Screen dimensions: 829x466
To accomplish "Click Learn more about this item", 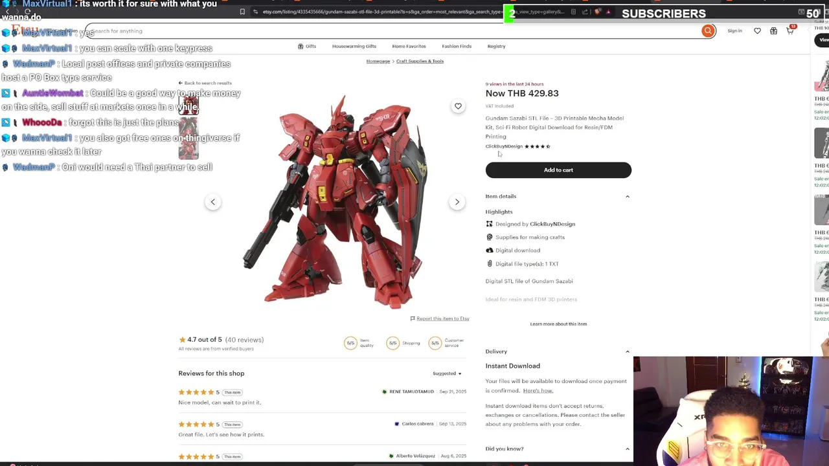I will pyautogui.click(x=558, y=324).
